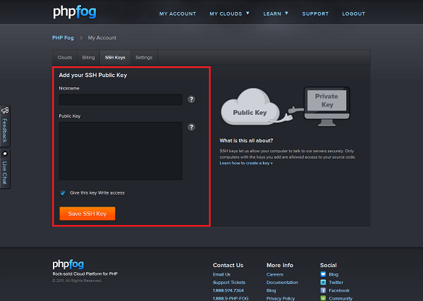Click the Feedback megaphone side tab
This screenshot has width=423, height=301.
click(5, 126)
